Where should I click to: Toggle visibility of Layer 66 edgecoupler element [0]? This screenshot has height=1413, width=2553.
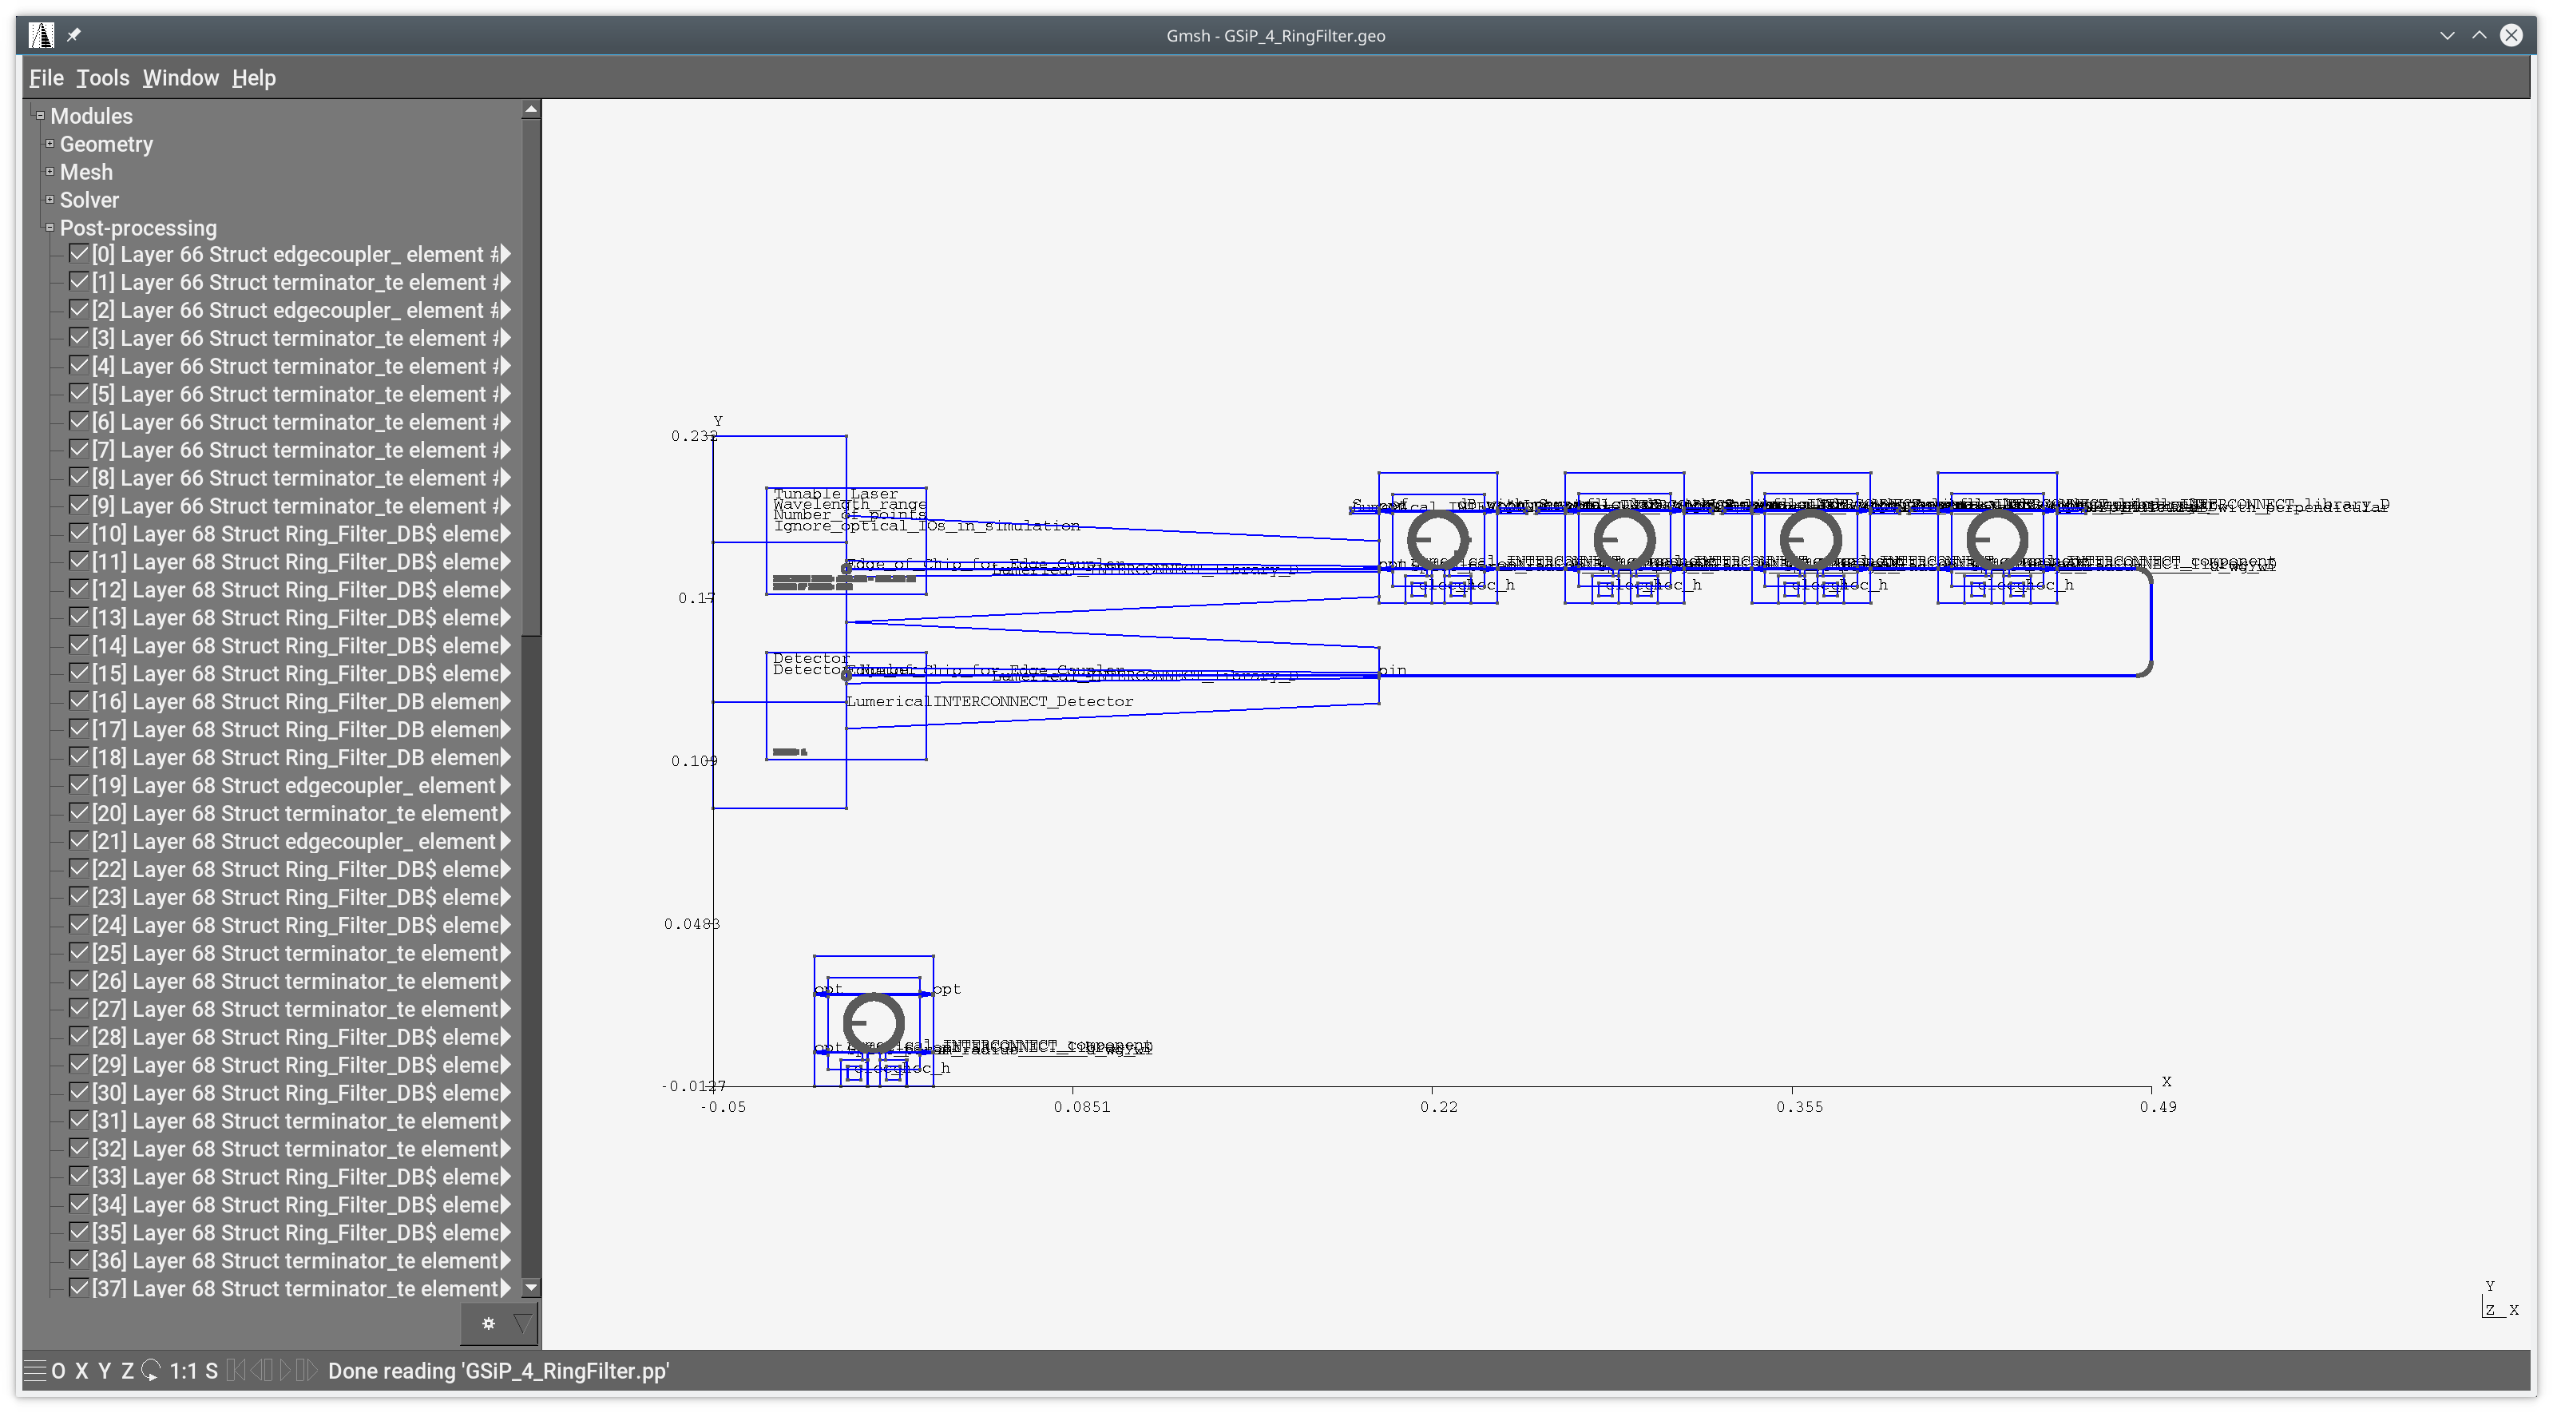(x=78, y=254)
